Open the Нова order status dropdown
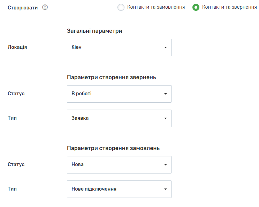Image resolution: width=259 pixels, height=207 pixels. click(115, 165)
